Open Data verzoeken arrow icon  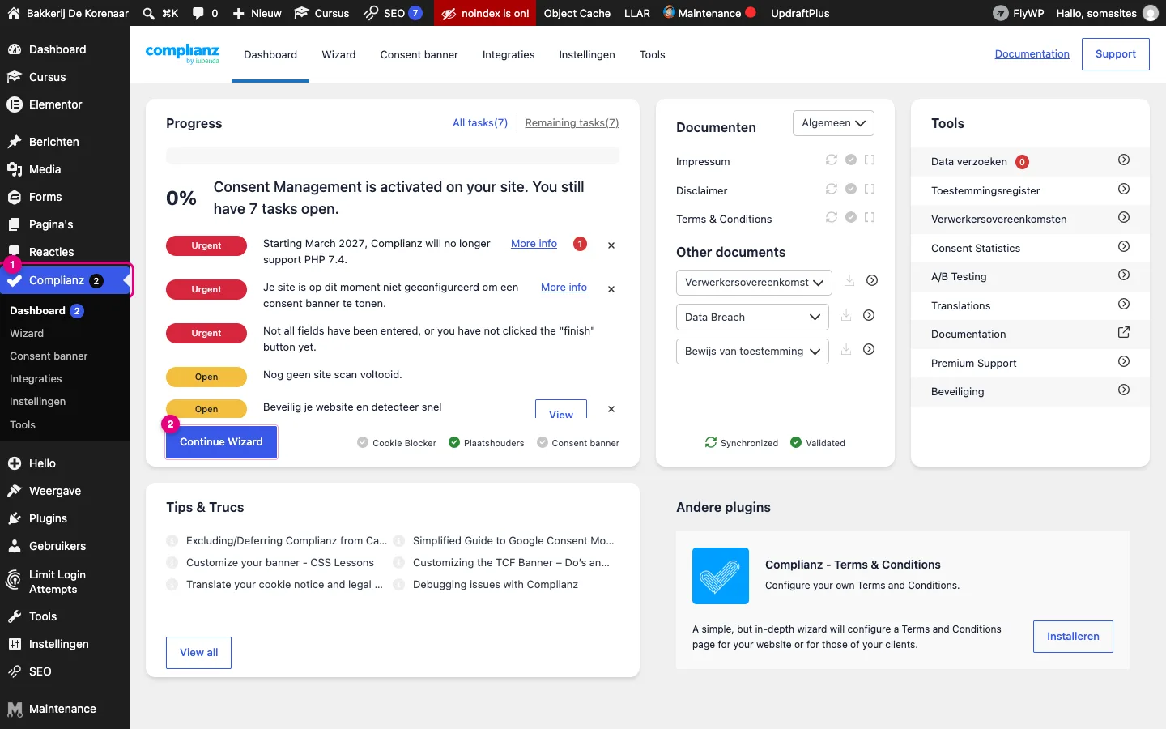[1124, 160]
